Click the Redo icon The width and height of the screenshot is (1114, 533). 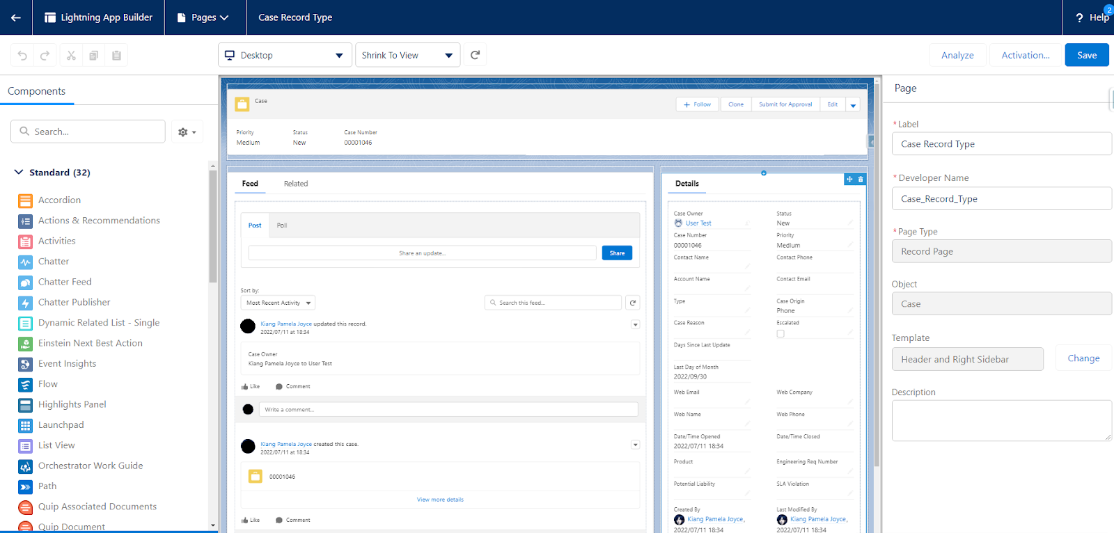click(45, 55)
